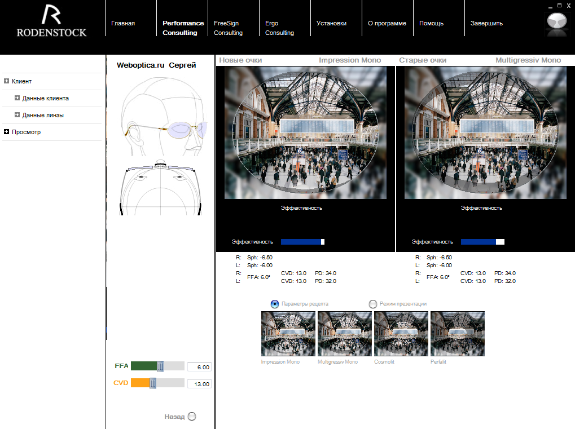Screen dimensions: 575x429
Task: Select the Perfalit lens thumbnail
Action: [x=458, y=333]
